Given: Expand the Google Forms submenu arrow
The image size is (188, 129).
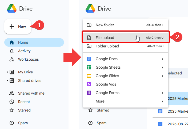Looking at the screenshot, I should (162, 93).
